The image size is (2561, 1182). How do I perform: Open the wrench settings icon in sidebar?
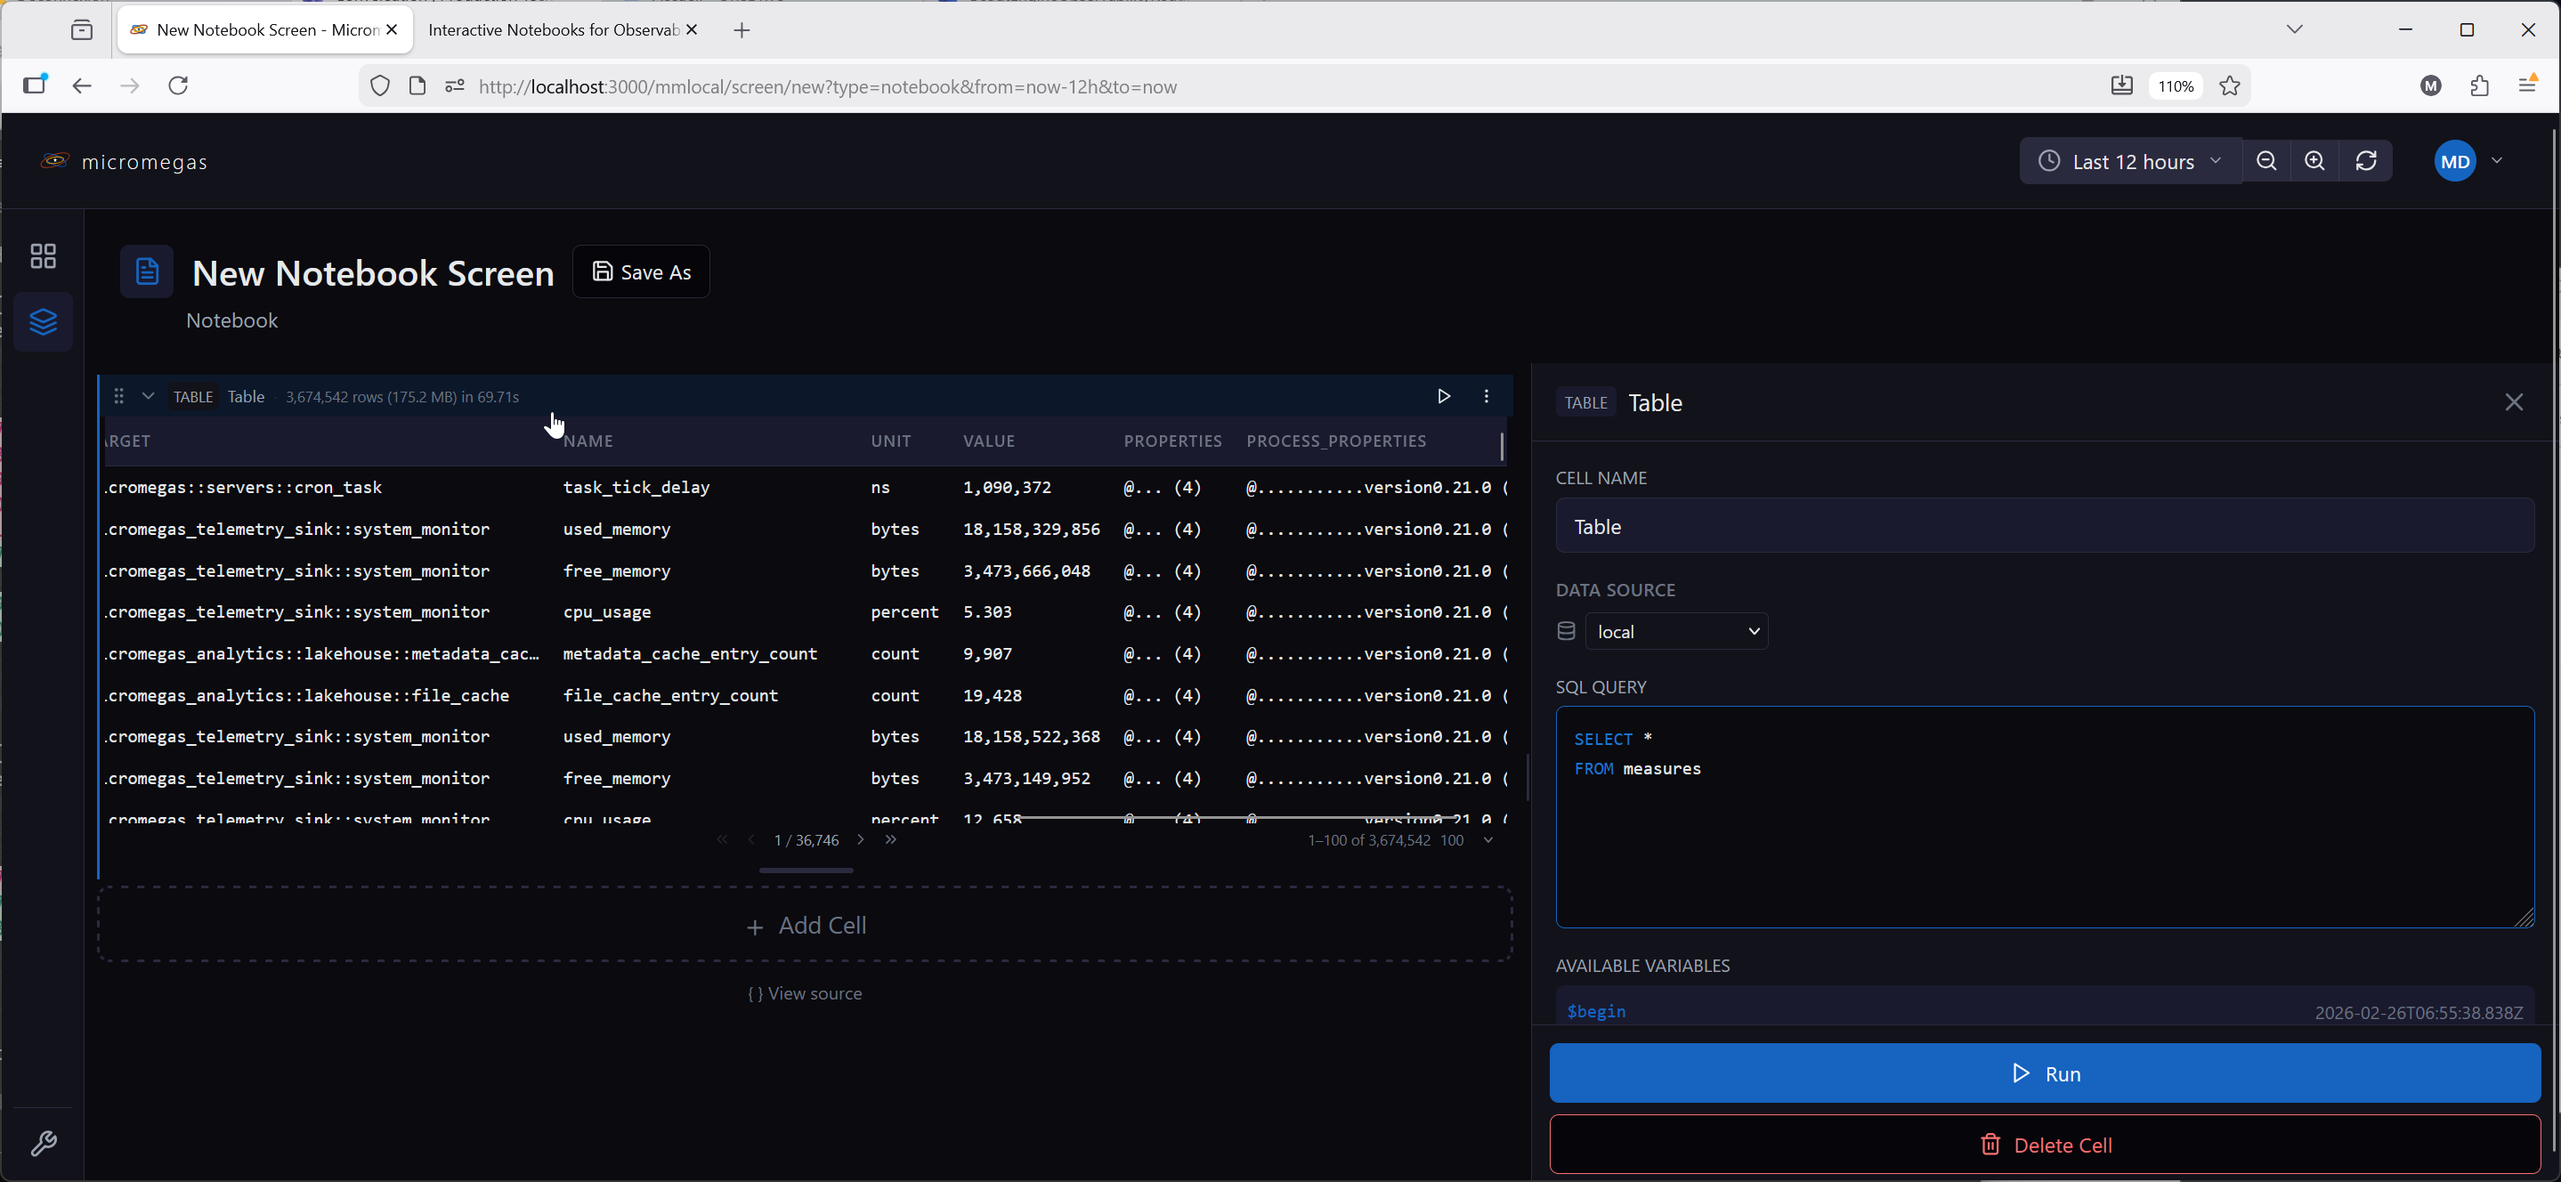[x=43, y=1145]
